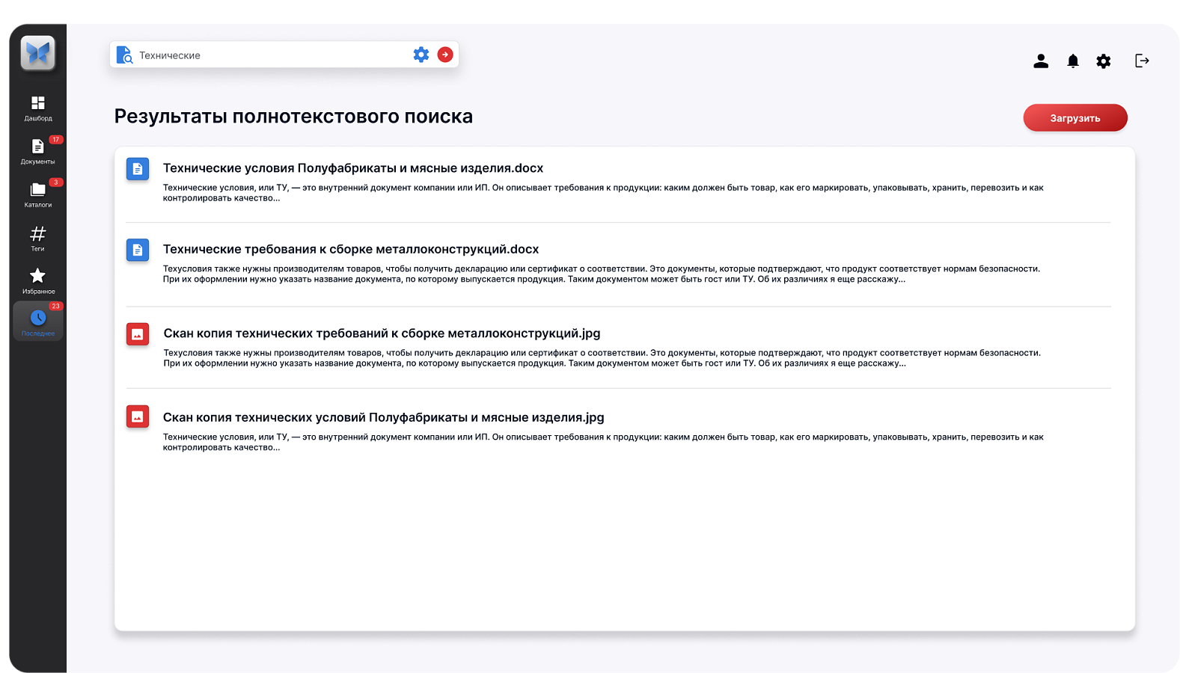
Task: Click the logout icon
Action: click(x=1142, y=61)
